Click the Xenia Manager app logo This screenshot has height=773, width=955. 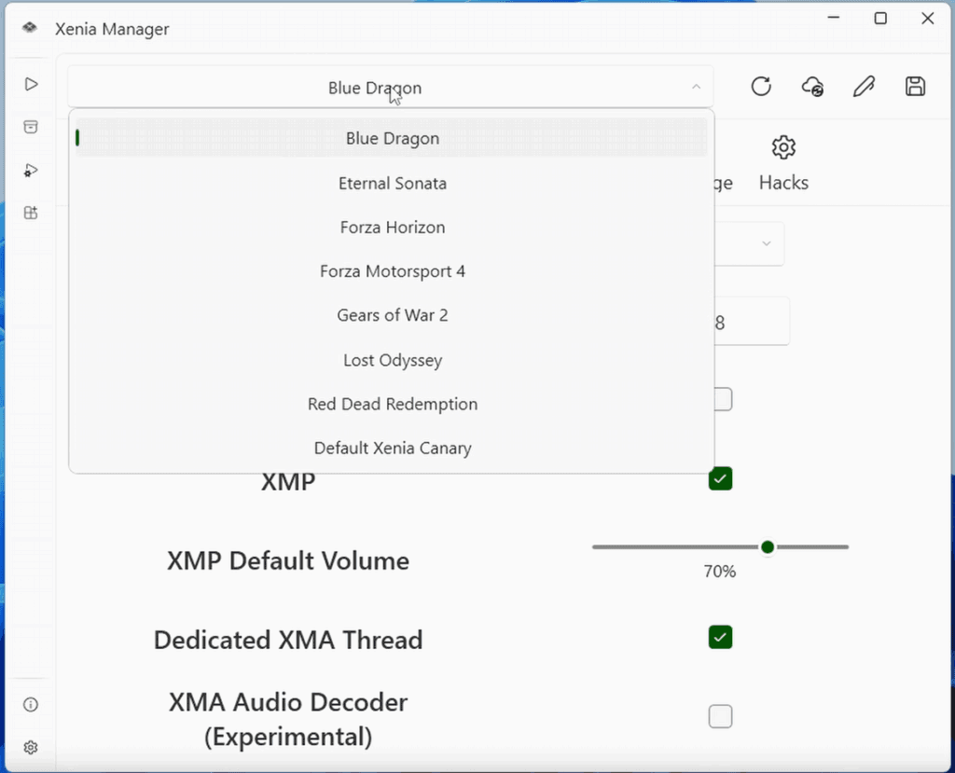pyautogui.click(x=29, y=27)
